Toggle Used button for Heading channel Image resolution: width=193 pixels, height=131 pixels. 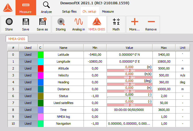pos(28,82)
